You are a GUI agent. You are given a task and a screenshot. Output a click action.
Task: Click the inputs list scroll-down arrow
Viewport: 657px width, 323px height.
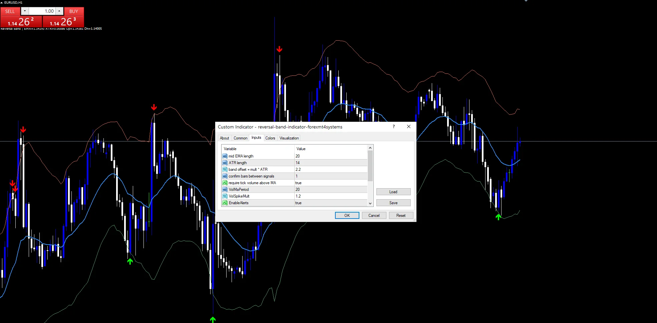370,203
